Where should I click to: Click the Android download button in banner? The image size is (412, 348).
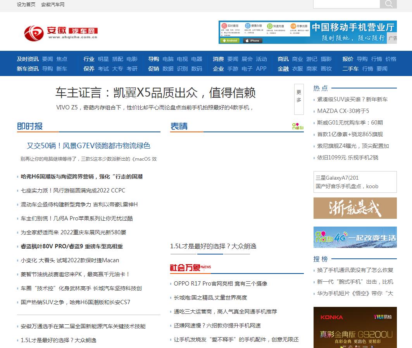coord(230,40)
